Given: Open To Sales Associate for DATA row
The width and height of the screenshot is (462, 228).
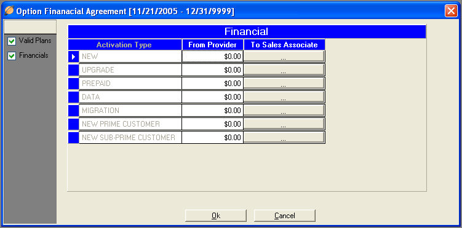Looking at the screenshot, I should (x=284, y=96).
